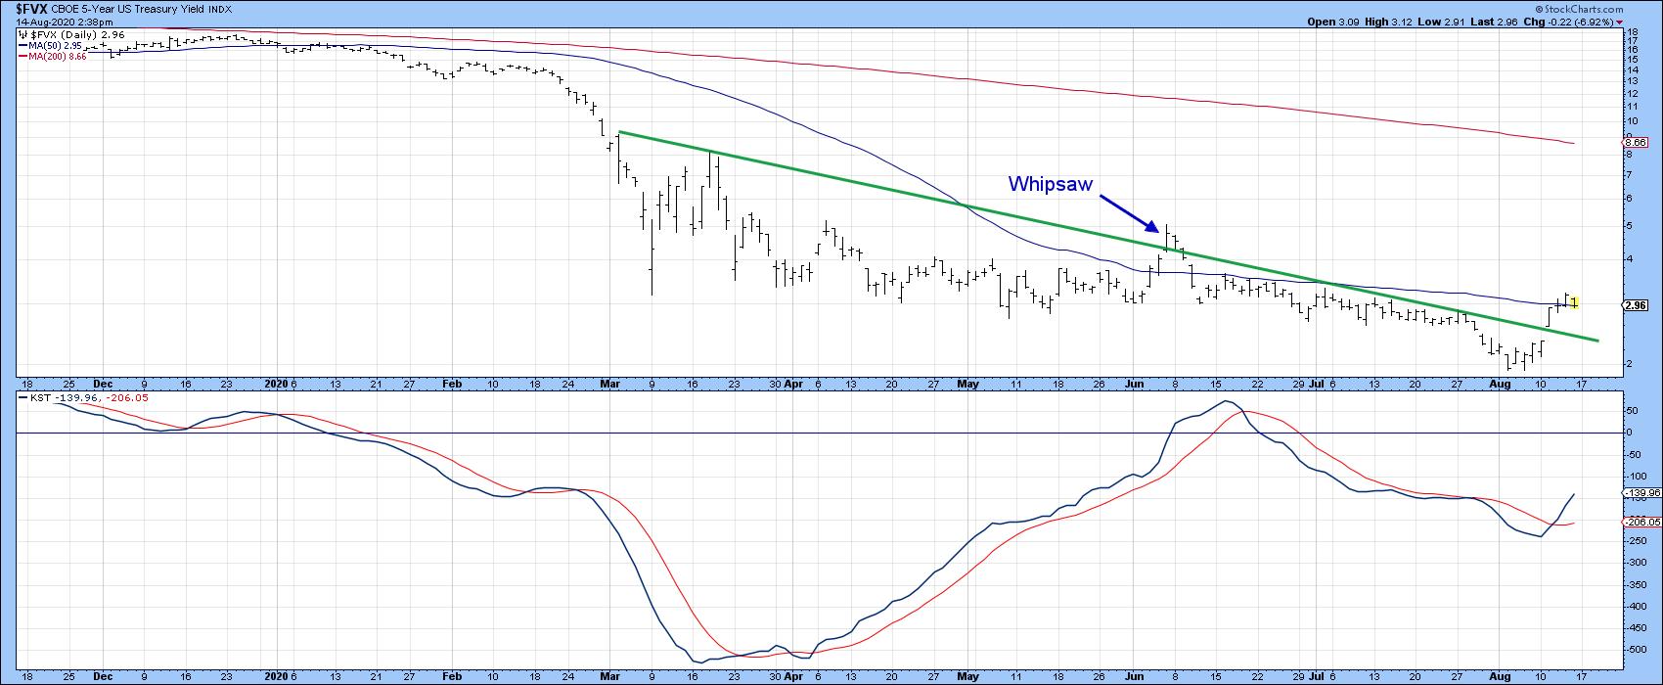Viewport: 1663px width, 685px height.
Task: Click the Jun month label on bottom axis
Action: click(x=1134, y=677)
